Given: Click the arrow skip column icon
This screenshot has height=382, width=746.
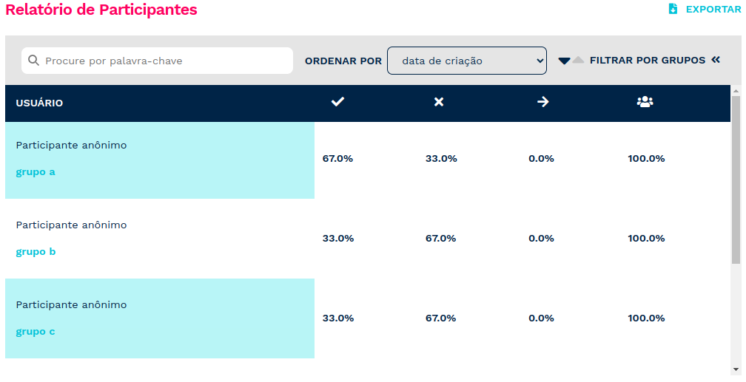Looking at the screenshot, I should coord(543,102).
